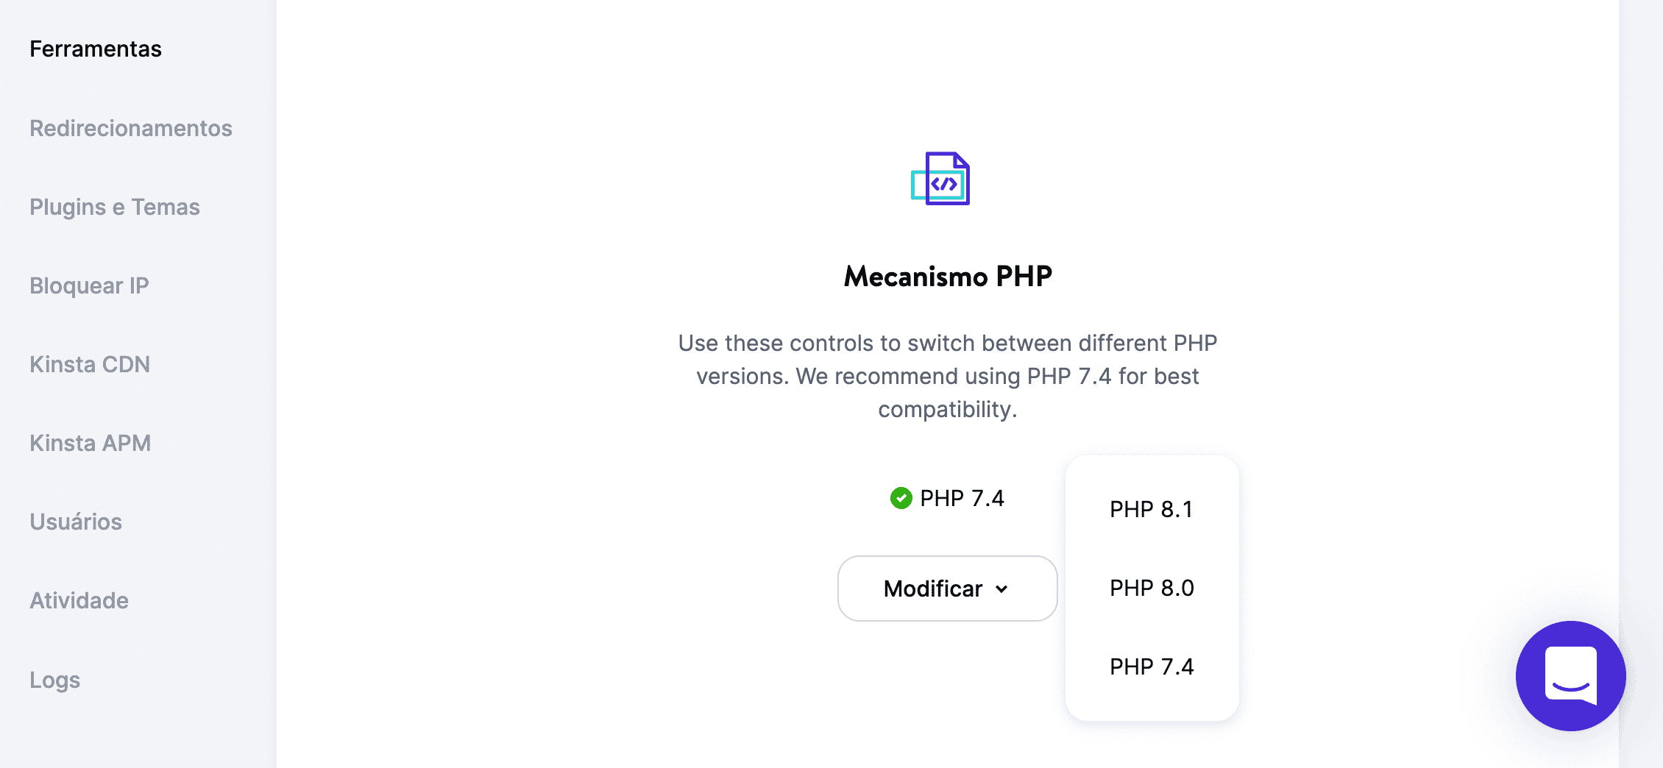
Task: Navigate to Redirecionamentos
Action: tap(130, 127)
